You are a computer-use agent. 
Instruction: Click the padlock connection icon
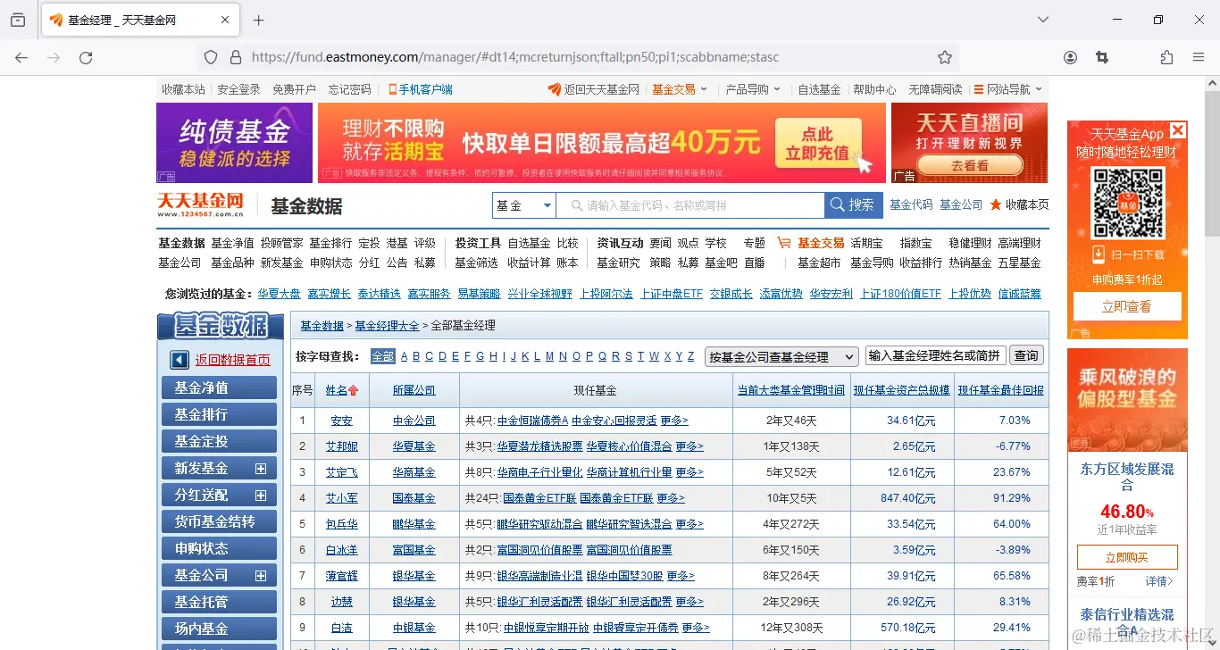point(236,57)
